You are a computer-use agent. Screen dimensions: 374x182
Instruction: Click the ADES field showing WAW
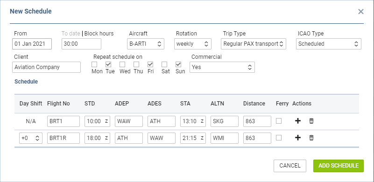(162, 138)
